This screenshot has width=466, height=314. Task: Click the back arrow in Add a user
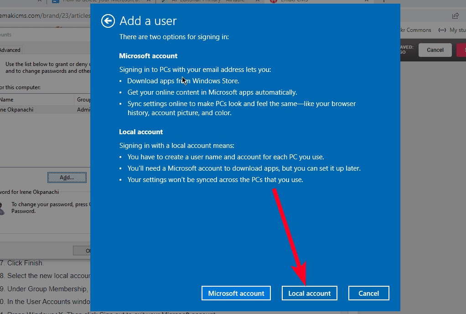pos(108,21)
